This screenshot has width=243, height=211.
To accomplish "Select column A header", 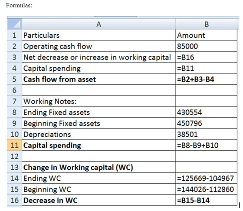I will click(x=99, y=24).
